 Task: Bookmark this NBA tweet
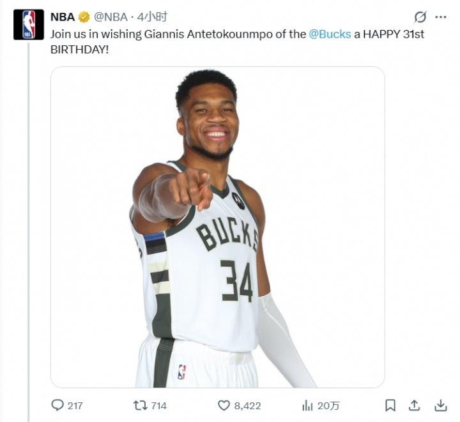pos(390,405)
